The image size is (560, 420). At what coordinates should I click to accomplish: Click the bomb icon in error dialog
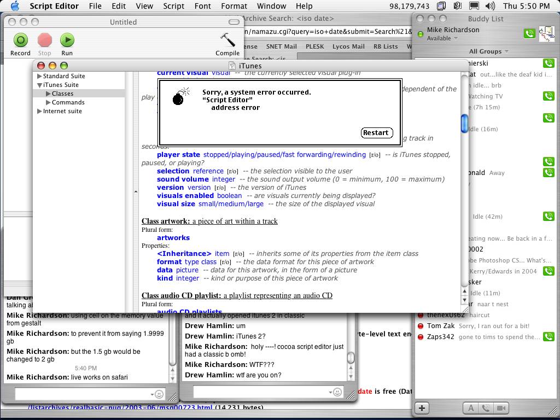tap(180, 96)
